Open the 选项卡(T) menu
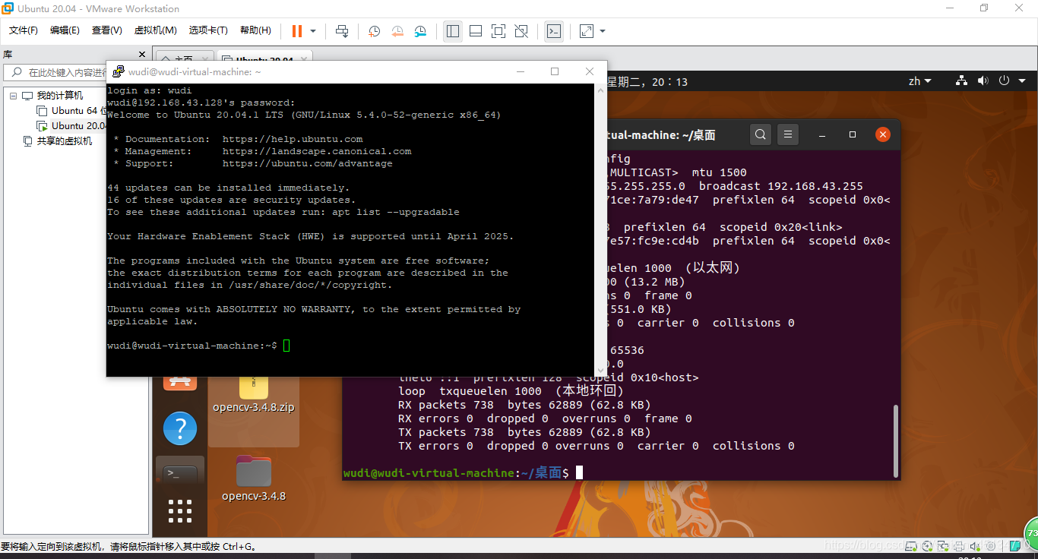This screenshot has width=1038, height=559. [x=208, y=30]
